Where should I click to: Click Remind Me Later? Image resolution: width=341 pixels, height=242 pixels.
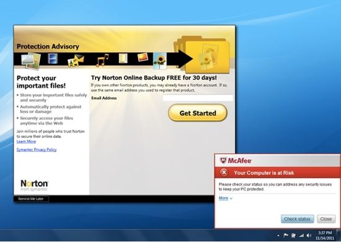[x=31, y=199]
